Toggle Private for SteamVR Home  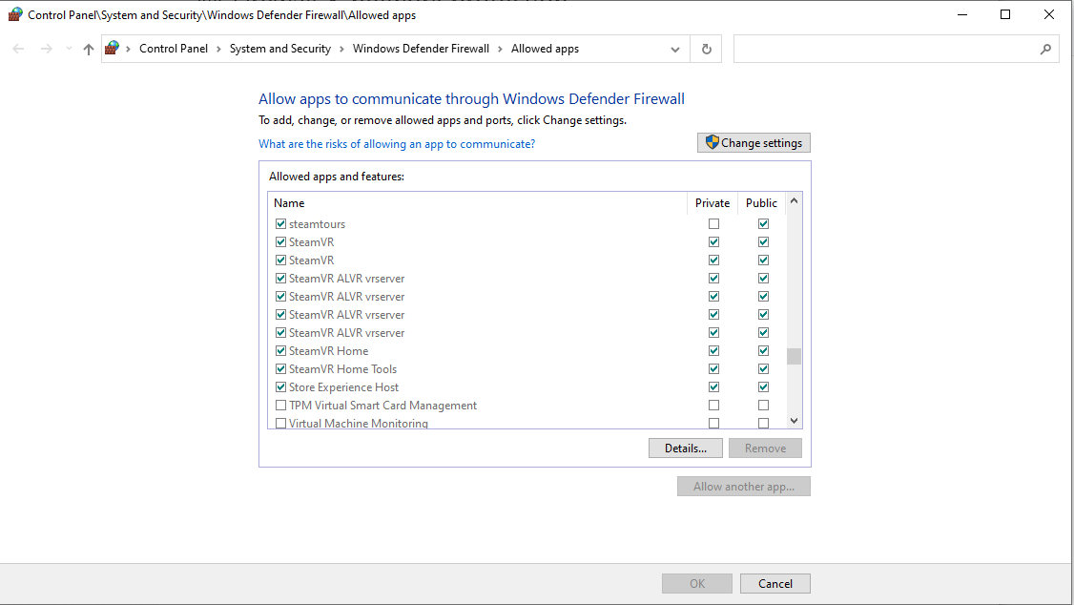click(x=713, y=351)
